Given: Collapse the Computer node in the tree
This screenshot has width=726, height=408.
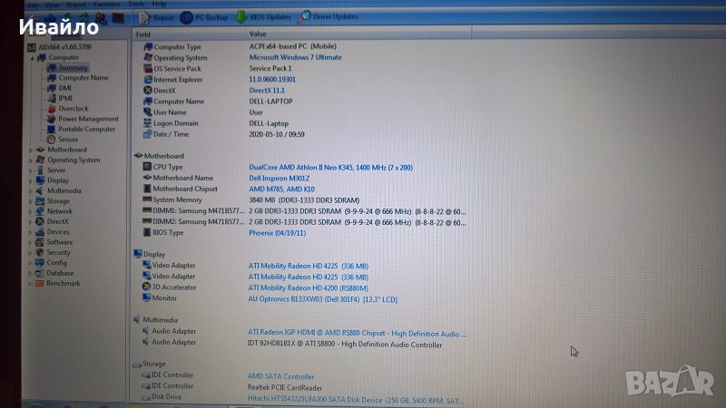Looking at the screenshot, I should point(30,57).
